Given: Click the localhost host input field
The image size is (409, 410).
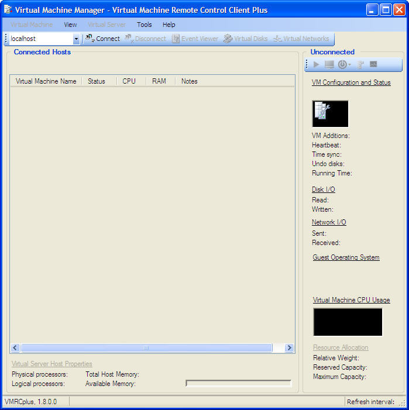Looking at the screenshot, I should 41,39.
